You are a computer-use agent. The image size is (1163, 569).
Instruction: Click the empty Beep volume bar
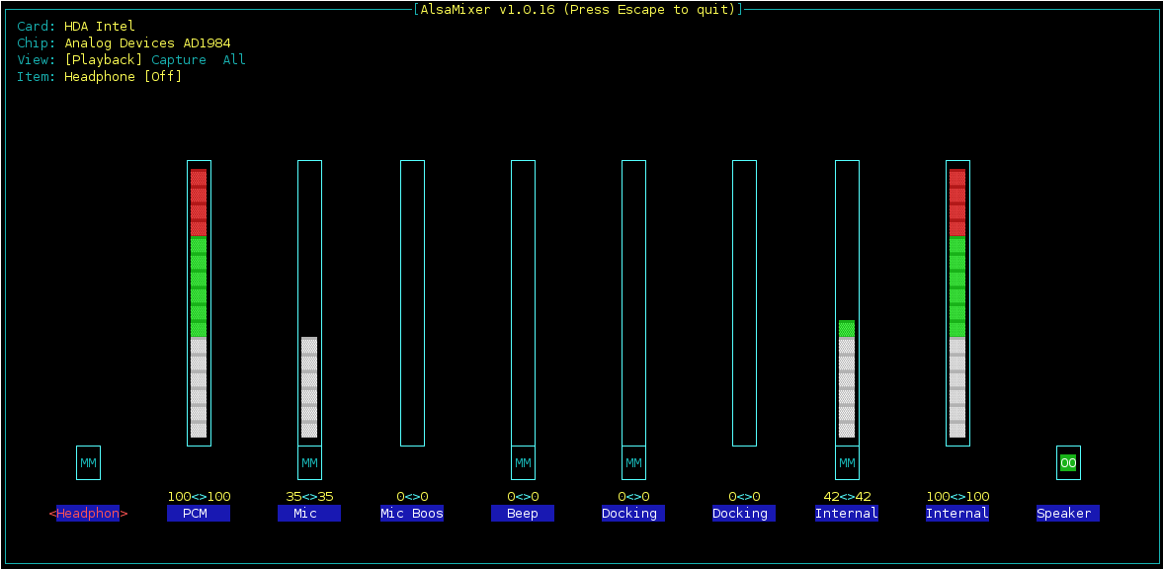(x=523, y=302)
